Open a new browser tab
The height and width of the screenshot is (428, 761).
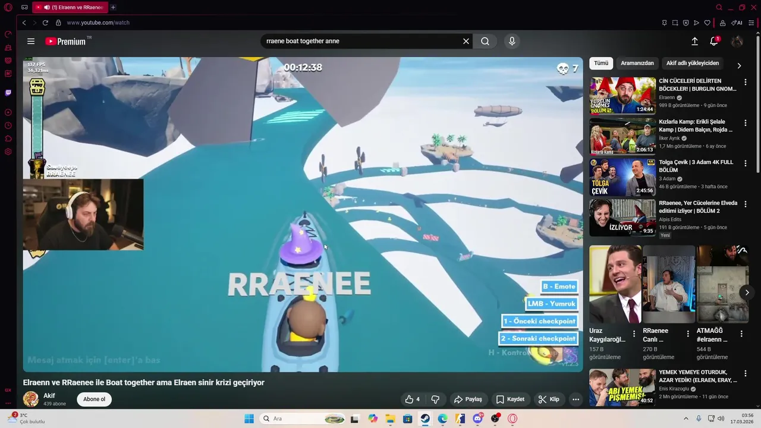(x=113, y=7)
